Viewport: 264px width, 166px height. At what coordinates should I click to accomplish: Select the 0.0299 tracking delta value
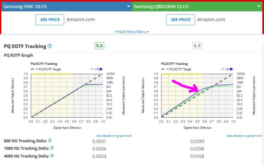click(197, 141)
